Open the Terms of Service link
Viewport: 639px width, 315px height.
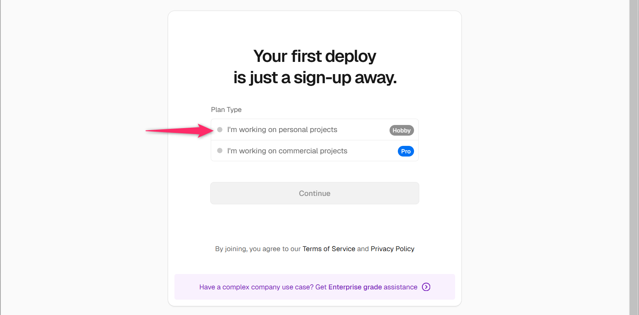pos(329,249)
